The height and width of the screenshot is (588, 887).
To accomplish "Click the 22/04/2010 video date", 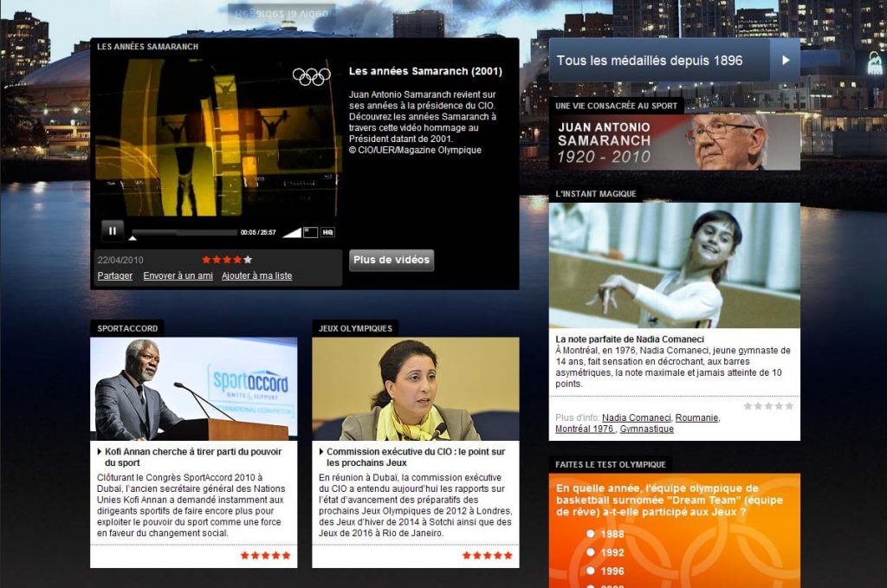I will click(120, 260).
